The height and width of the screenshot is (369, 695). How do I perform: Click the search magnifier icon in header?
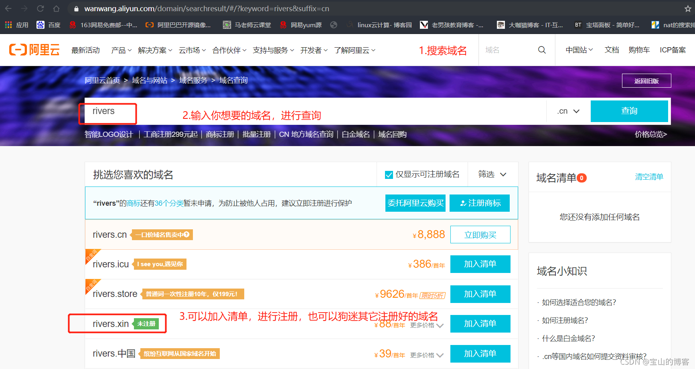point(542,50)
